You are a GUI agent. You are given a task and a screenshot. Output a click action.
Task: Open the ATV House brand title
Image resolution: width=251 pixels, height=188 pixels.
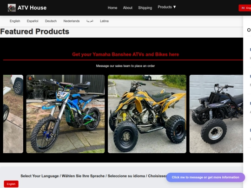[x=32, y=8]
